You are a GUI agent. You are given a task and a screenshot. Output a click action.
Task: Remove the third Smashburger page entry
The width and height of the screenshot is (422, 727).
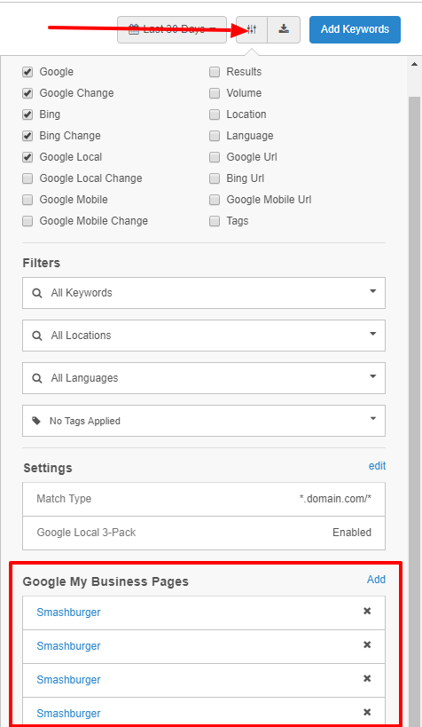tap(367, 678)
